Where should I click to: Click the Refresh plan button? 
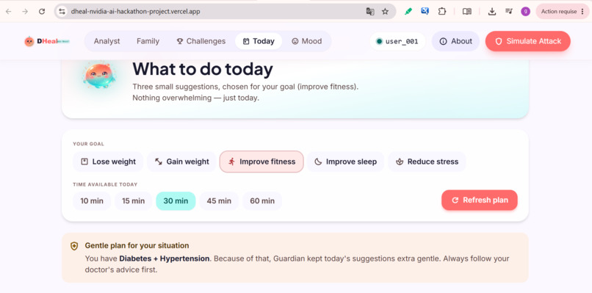(x=480, y=200)
